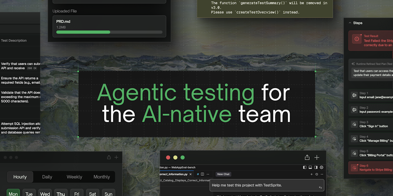
Task: Click the failed Step 6 icon
Action: point(354,168)
